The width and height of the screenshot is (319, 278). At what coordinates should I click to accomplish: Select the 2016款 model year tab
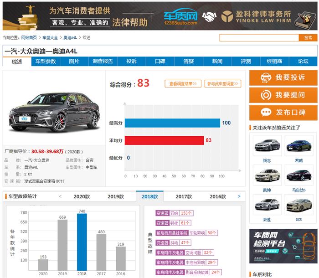tap(218, 196)
